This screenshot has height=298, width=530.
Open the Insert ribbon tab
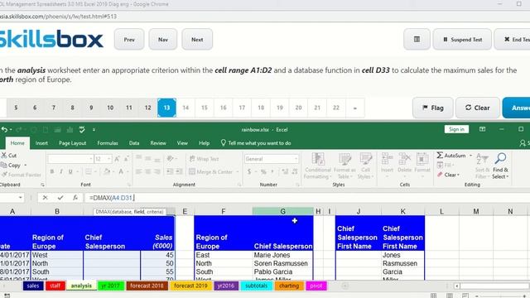[41, 143]
